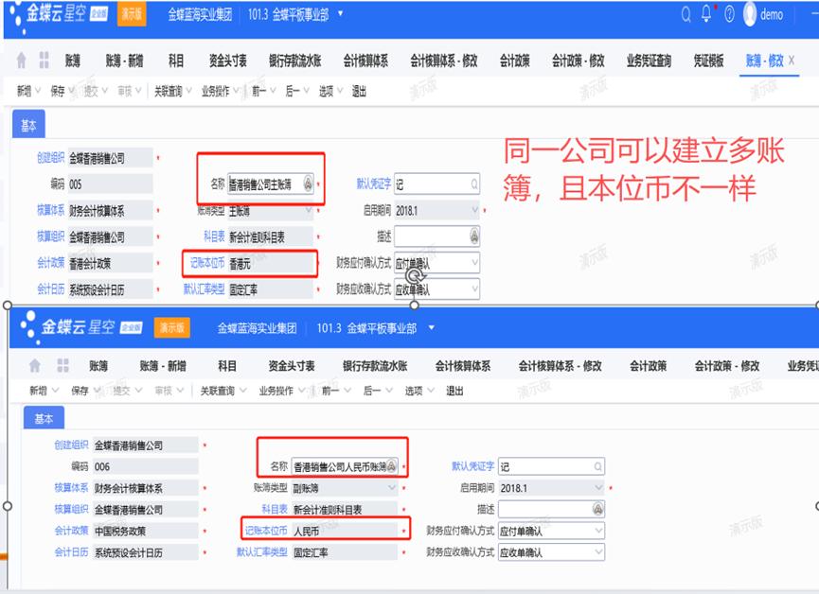The width and height of the screenshot is (819, 594).
Task: Open the 启用期间 2018.1 dropdown in 006 form
Action: coord(598,487)
